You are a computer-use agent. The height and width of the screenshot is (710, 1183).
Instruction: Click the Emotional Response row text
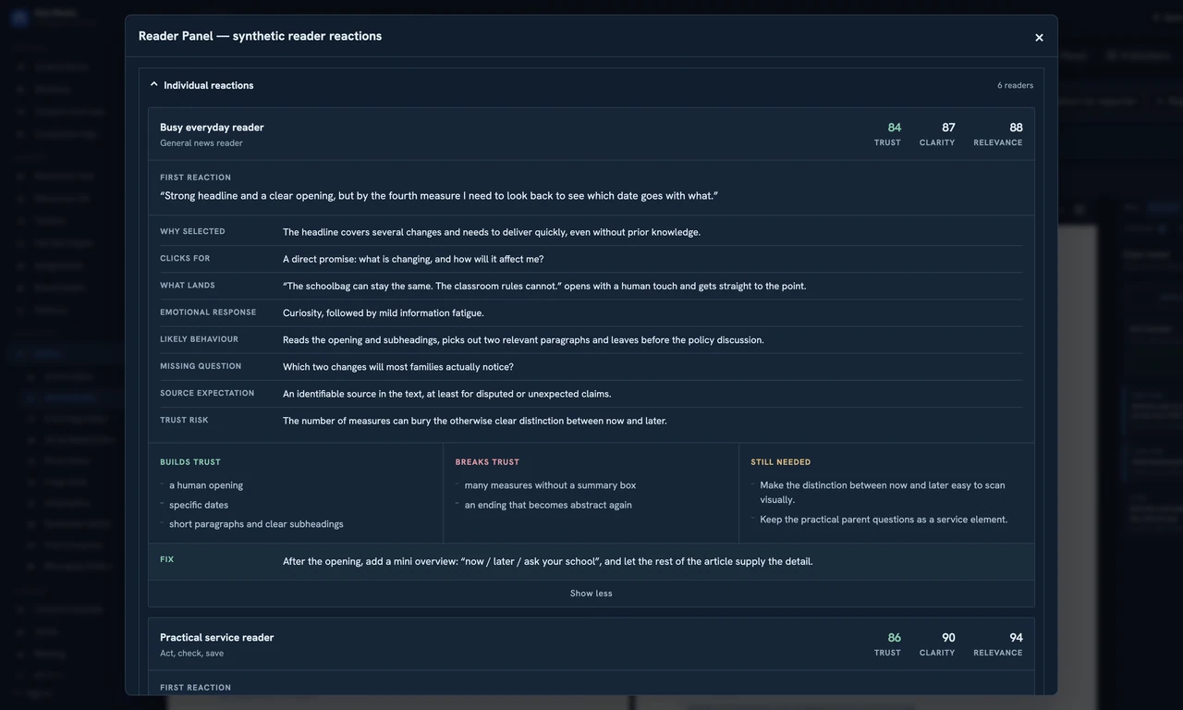(384, 313)
